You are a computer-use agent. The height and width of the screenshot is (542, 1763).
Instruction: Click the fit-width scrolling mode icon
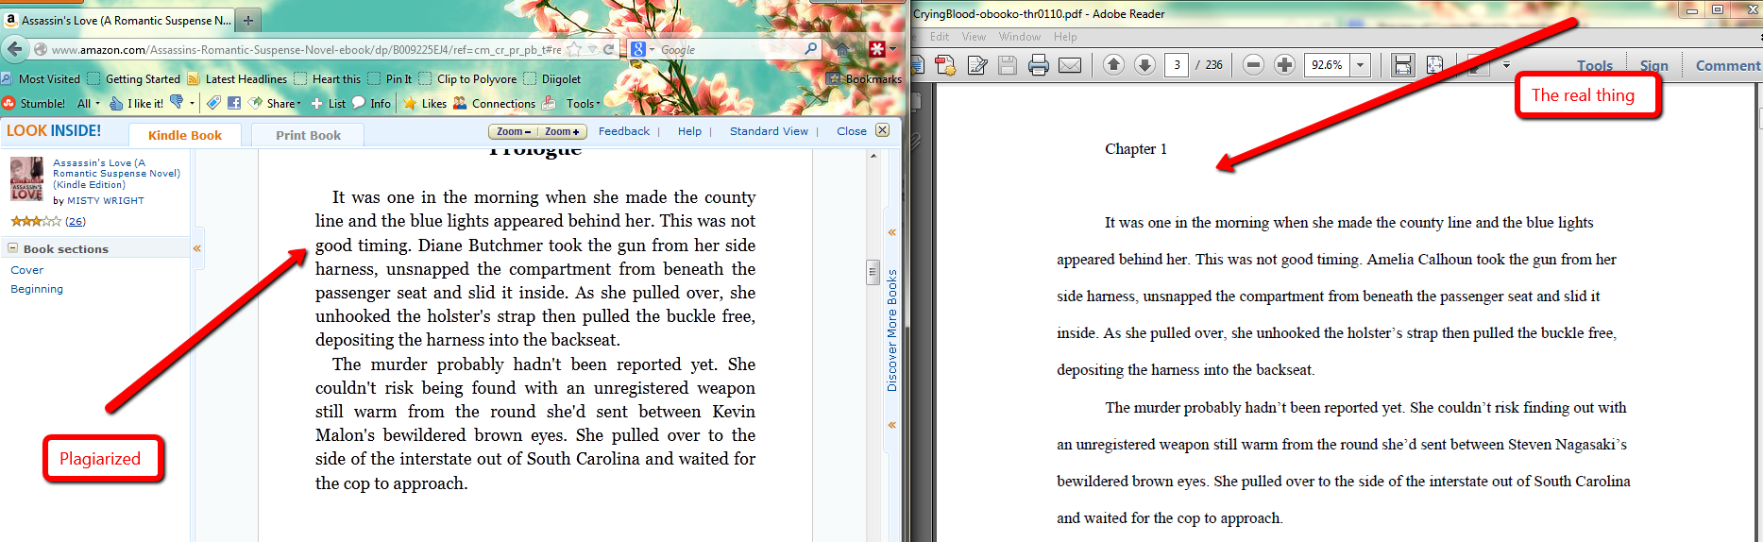coord(1402,65)
